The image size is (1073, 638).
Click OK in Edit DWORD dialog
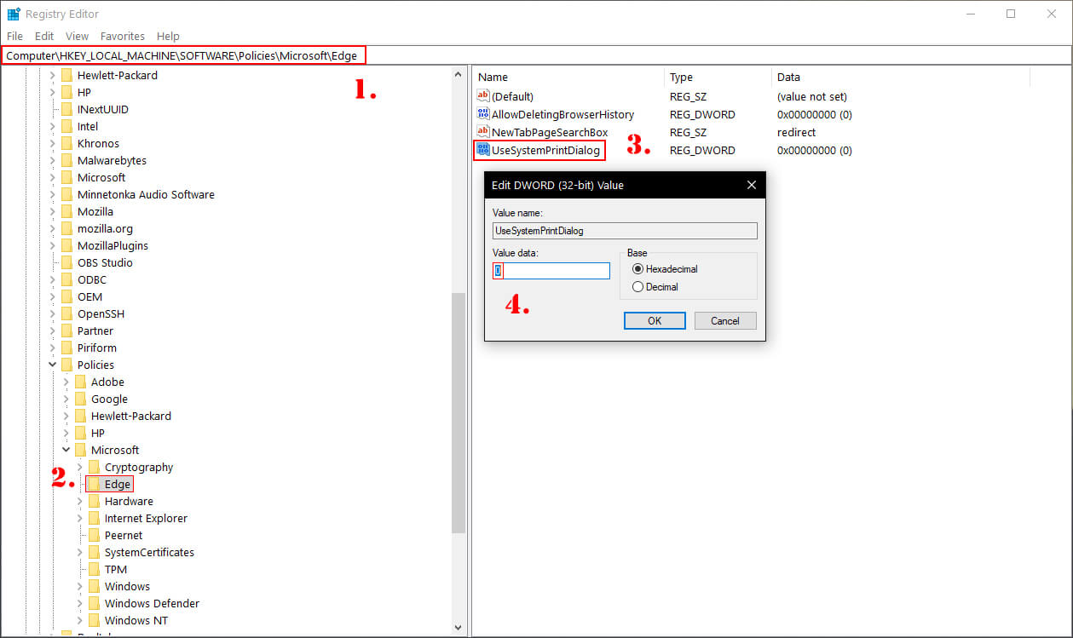[x=655, y=321]
